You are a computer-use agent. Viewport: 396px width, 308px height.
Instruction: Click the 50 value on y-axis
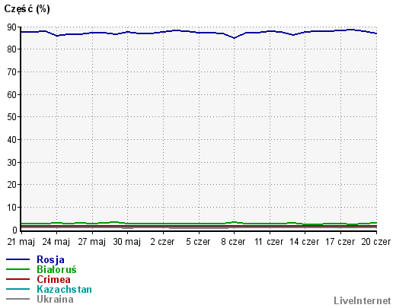click(x=12, y=117)
